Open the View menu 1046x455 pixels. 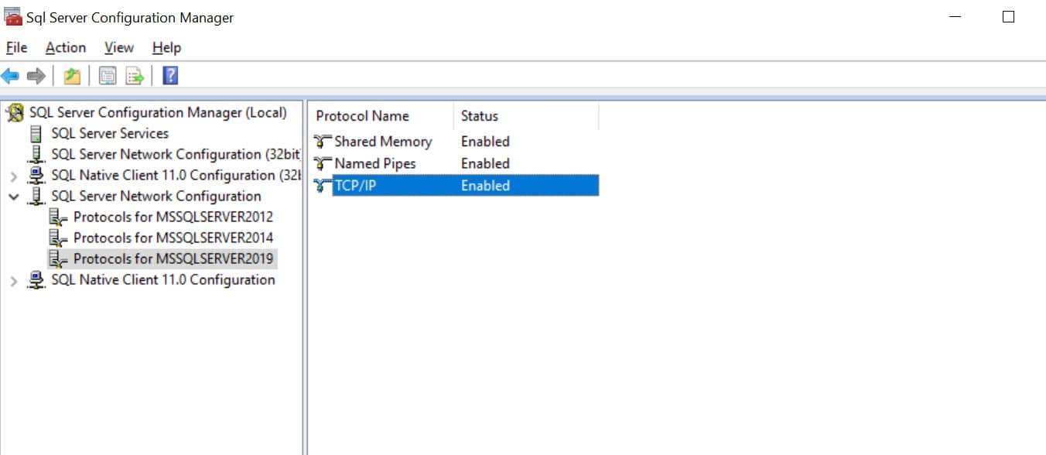pyautogui.click(x=119, y=48)
